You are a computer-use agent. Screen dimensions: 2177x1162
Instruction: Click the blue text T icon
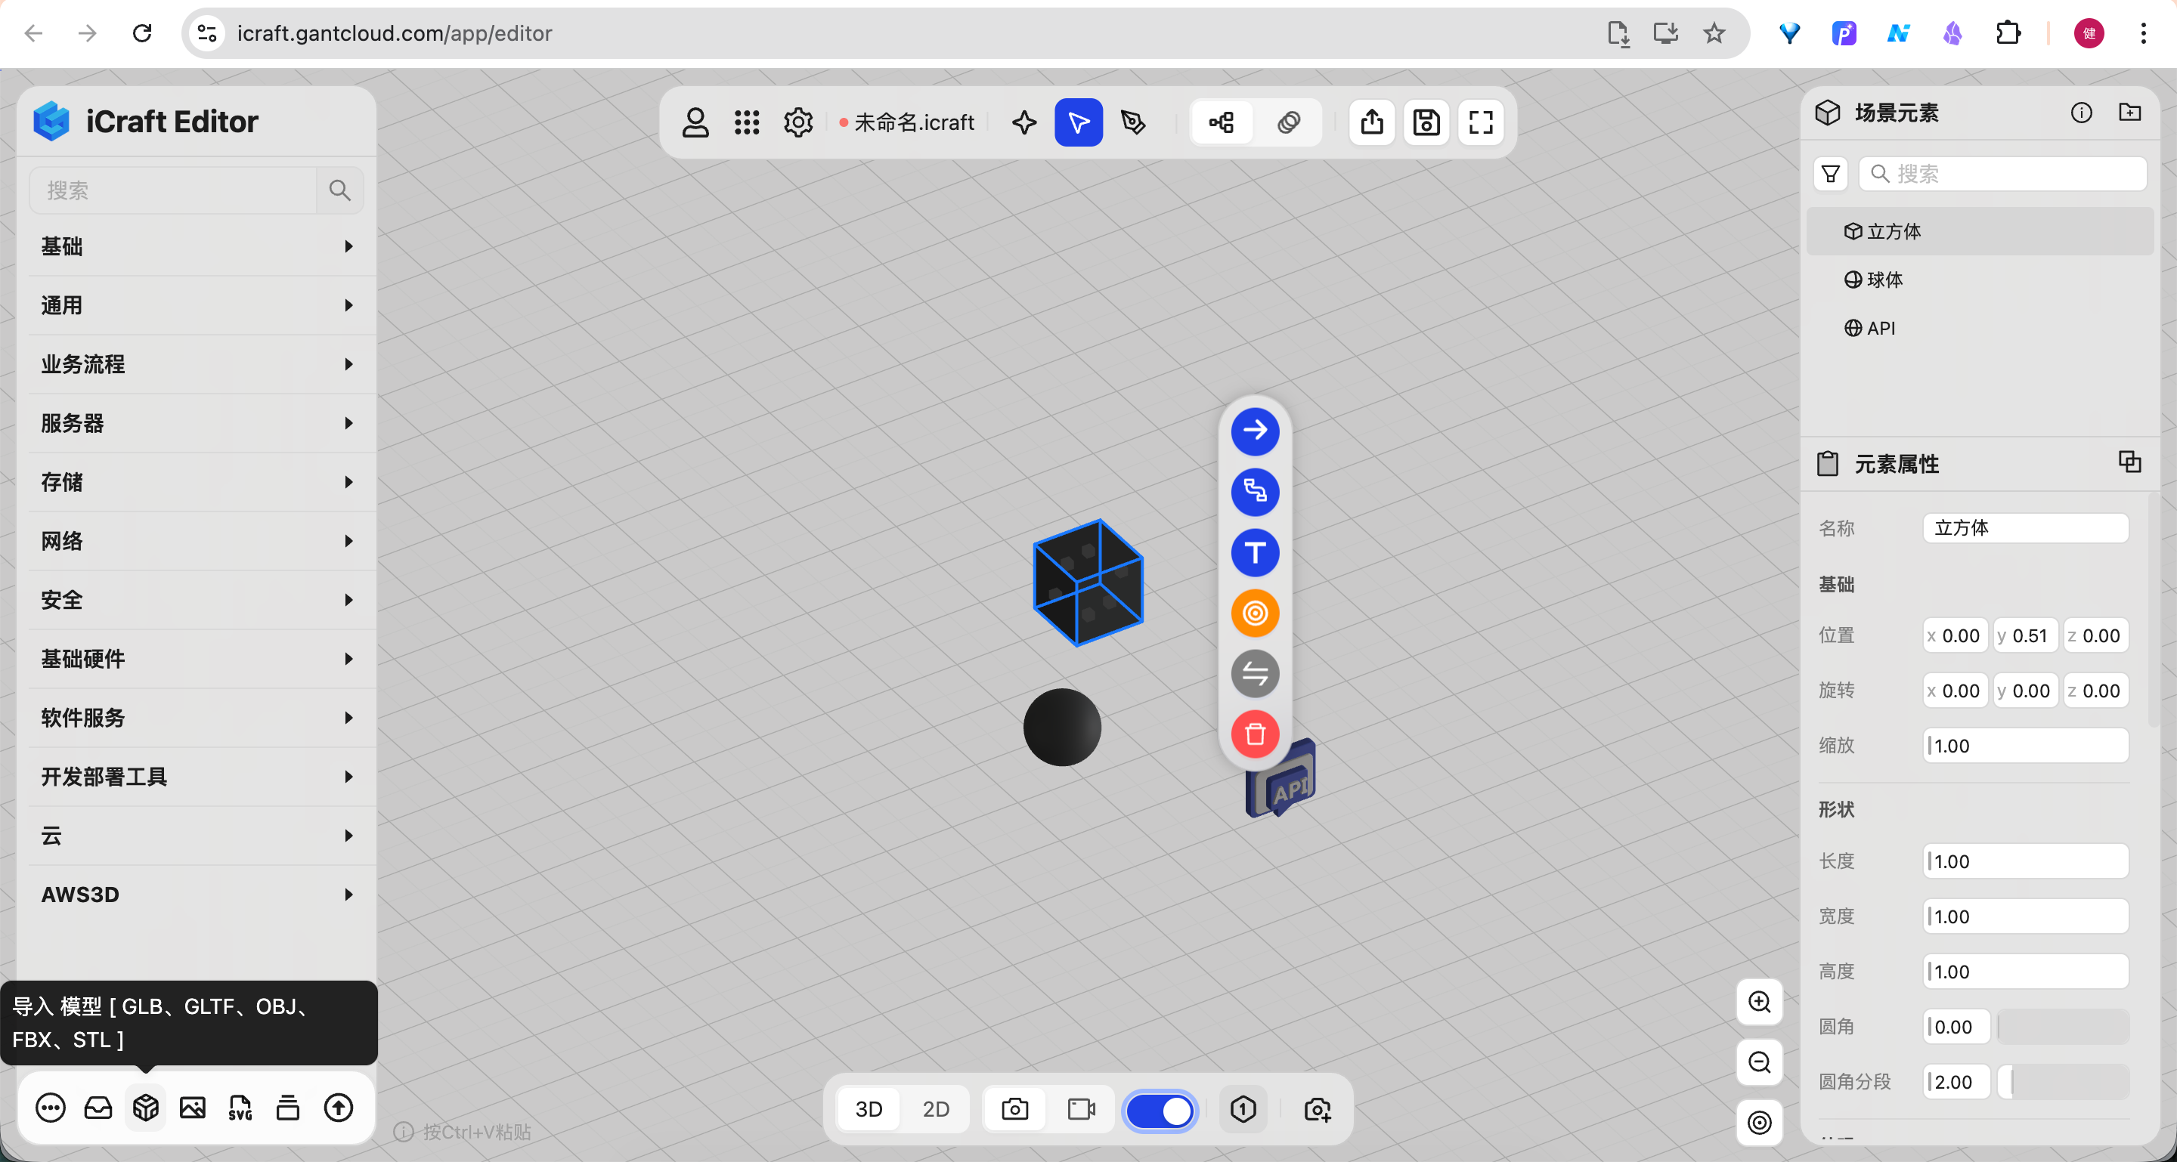pos(1254,552)
